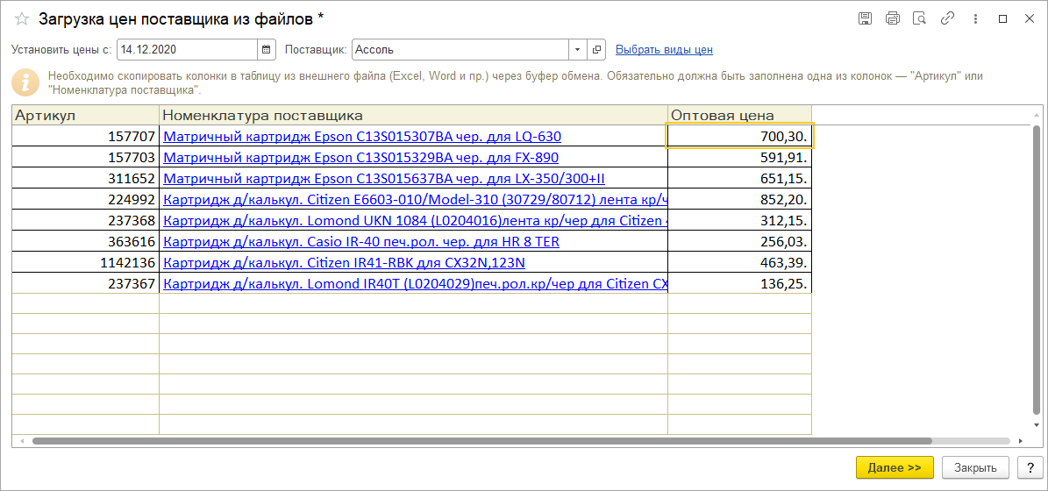
Task: Add this form to favorites with star
Action: [x=22, y=18]
